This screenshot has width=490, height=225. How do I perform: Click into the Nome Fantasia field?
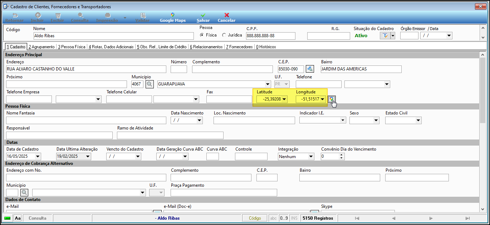[86, 121]
